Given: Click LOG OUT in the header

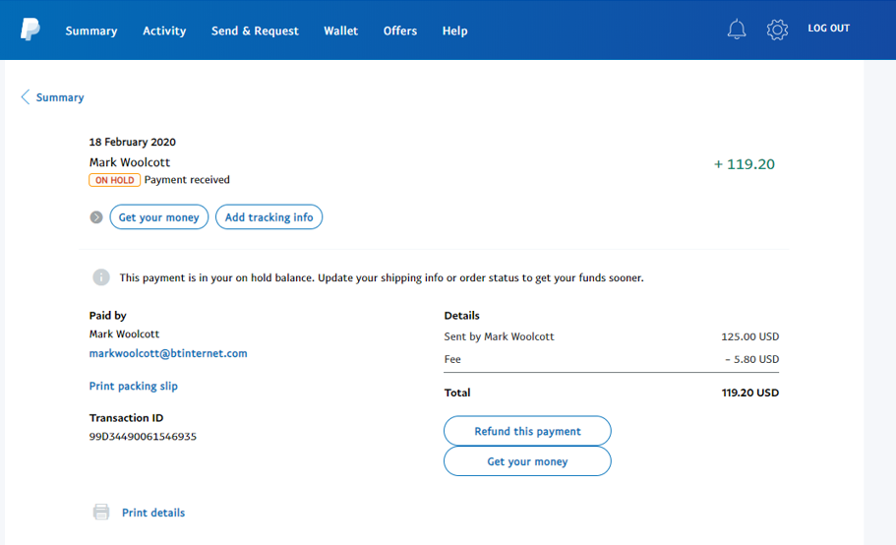Looking at the screenshot, I should pos(828,28).
